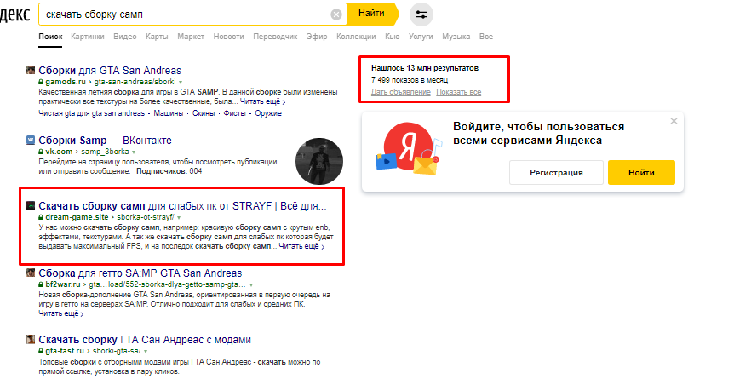Image resolution: width=734 pixels, height=385 pixels.
Task: Click the bf2war.ru domain link
Action: [x=63, y=284]
